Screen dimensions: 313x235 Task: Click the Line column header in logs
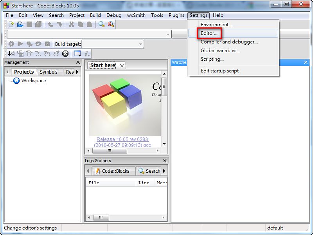[145, 183]
